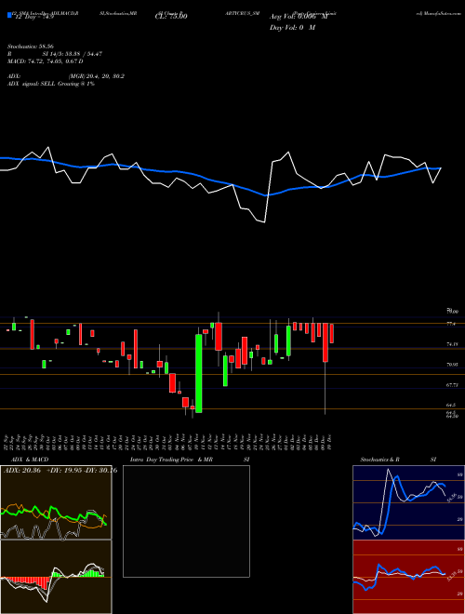The width and height of the screenshot is (465, 614).
Task: Click the 'Avg Vol: 0.006 M' value
Action: (x=299, y=17)
